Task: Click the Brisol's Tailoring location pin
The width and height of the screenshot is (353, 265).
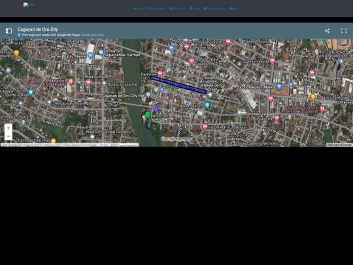Action: [104, 84]
